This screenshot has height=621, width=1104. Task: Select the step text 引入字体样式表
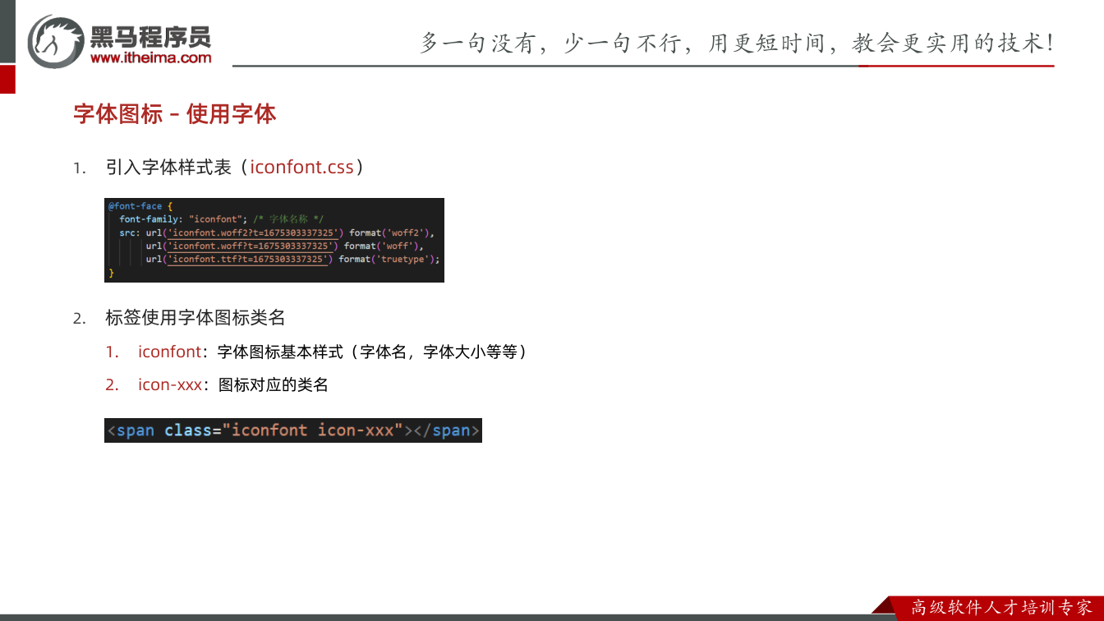(x=169, y=167)
